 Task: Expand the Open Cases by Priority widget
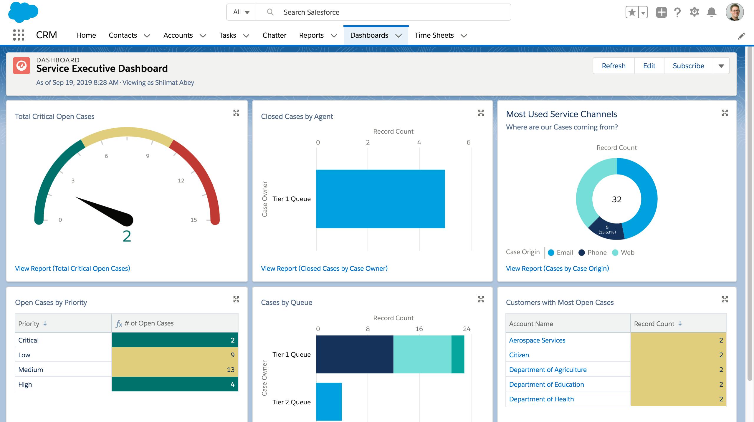[236, 299]
